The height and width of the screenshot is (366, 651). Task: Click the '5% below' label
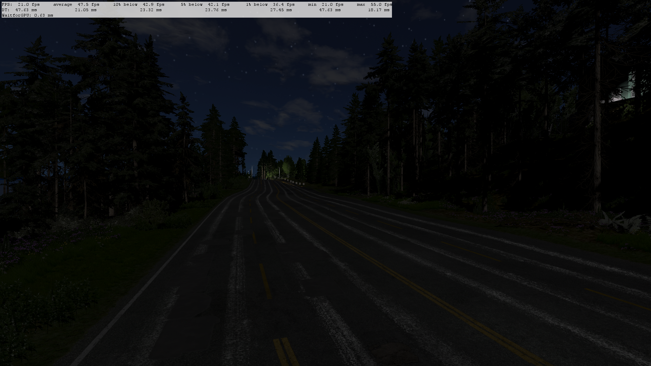click(192, 4)
